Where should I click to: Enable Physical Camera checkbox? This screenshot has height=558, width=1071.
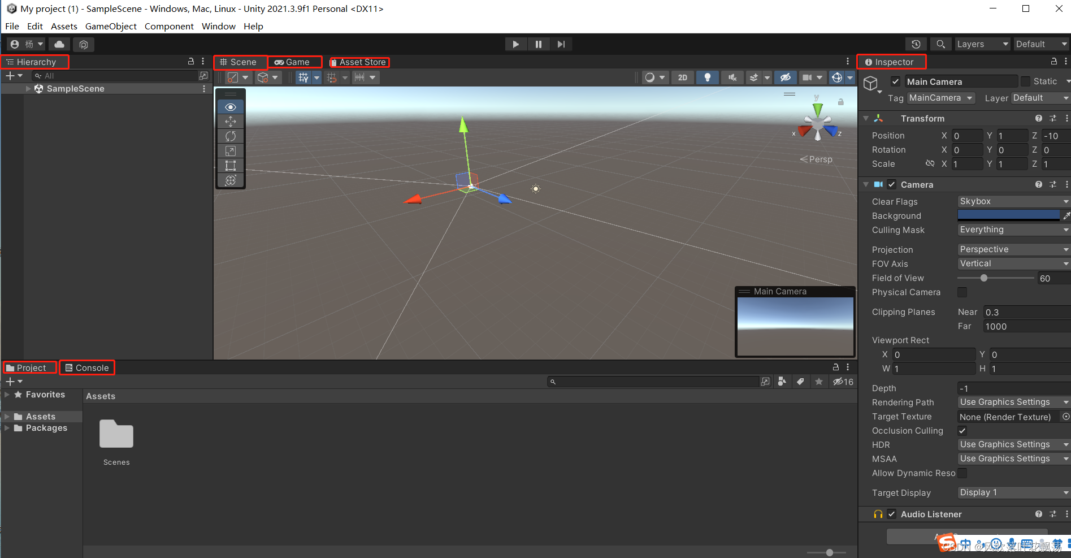(x=962, y=292)
